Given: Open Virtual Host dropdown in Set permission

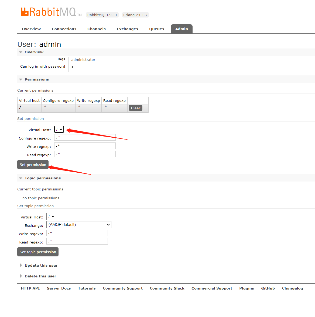Looking at the screenshot, I should [59, 129].
